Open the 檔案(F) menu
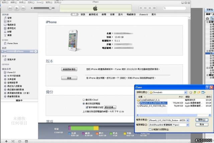Viewport: 214px width, 143px height. [5, 2]
